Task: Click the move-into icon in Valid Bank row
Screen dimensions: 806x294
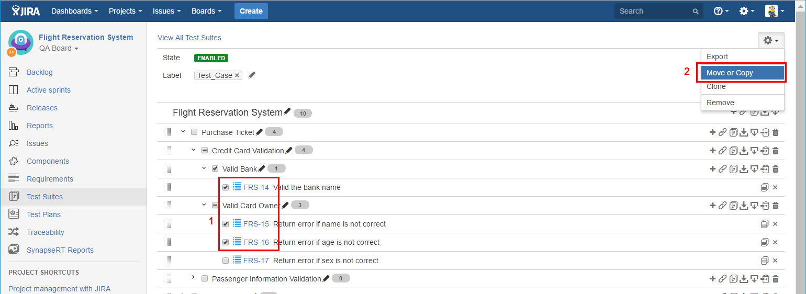Action: [x=765, y=169]
